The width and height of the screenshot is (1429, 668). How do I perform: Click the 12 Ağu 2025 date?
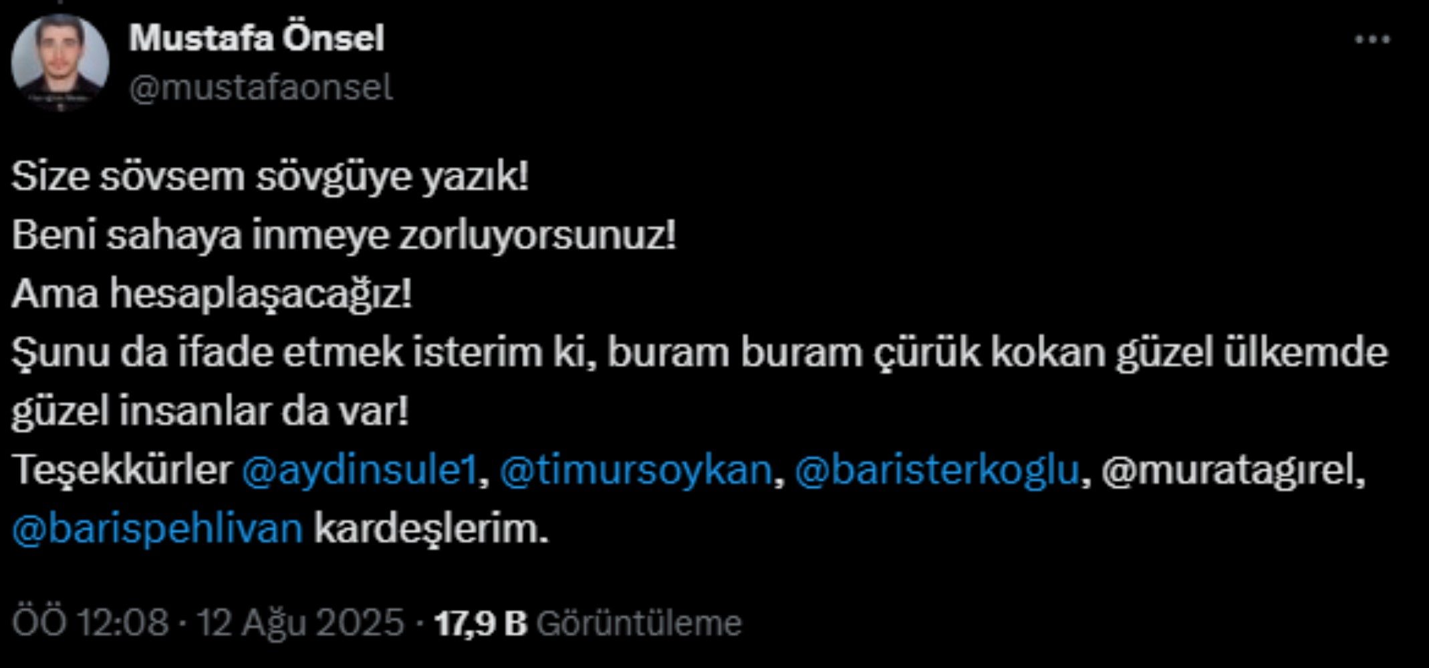point(300,623)
